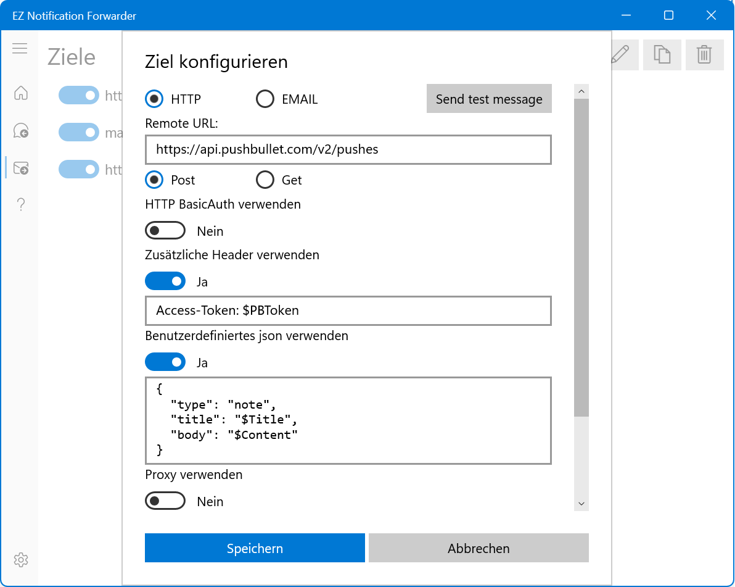
Task: Click into the Remote URL field
Action: click(x=348, y=149)
